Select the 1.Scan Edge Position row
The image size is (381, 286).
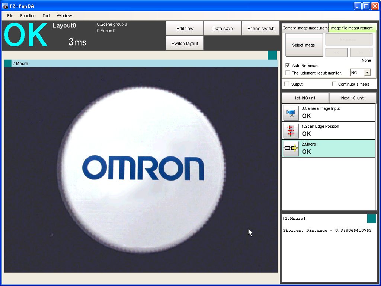coord(329,131)
